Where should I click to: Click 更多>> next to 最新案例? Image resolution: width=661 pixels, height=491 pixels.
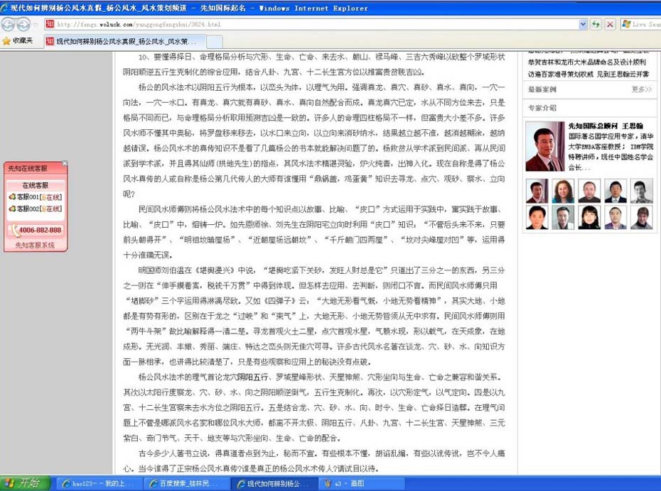point(642,89)
